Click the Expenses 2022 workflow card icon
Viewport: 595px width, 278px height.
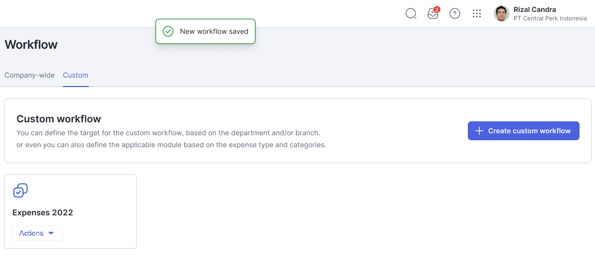point(20,190)
